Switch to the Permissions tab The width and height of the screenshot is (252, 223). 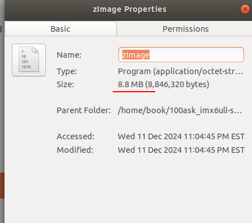(186, 29)
